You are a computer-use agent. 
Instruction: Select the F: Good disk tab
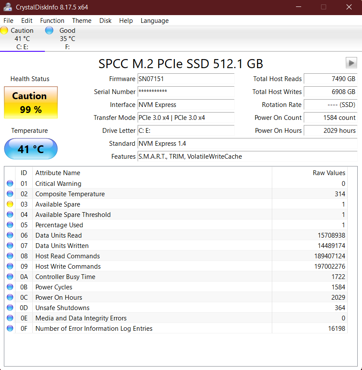[x=67, y=38]
